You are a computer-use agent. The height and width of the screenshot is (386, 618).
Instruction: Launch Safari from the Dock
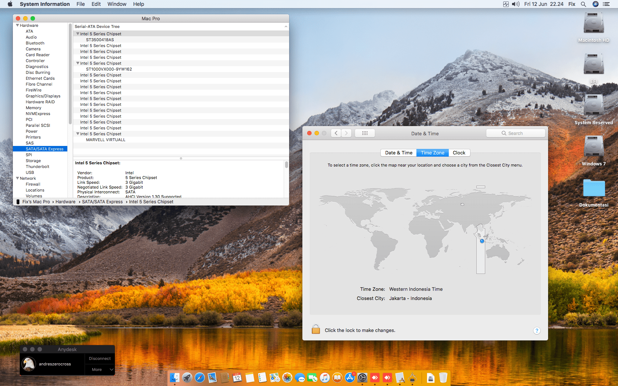(200, 378)
